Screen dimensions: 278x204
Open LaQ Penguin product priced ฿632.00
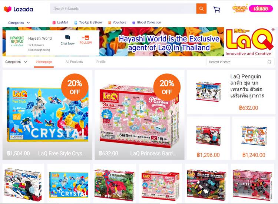pyautogui.click(x=231, y=92)
